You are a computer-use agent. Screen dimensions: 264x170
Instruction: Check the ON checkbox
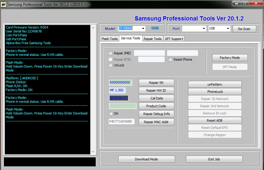click(x=111, y=114)
